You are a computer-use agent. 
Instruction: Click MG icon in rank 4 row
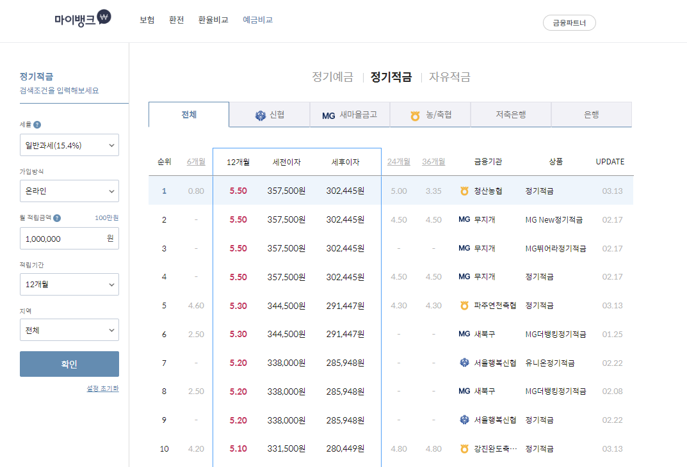pos(464,276)
